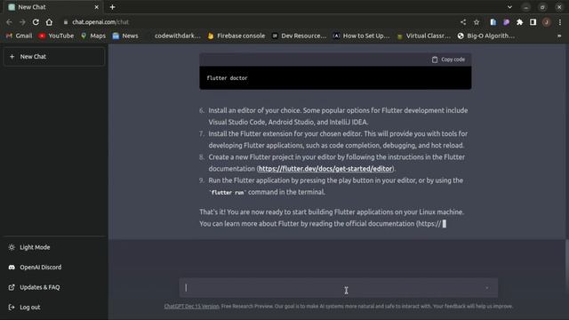Copy code of the flutter doctor block
The height and width of the screenshot is (320, 569).
click(448, 60)
